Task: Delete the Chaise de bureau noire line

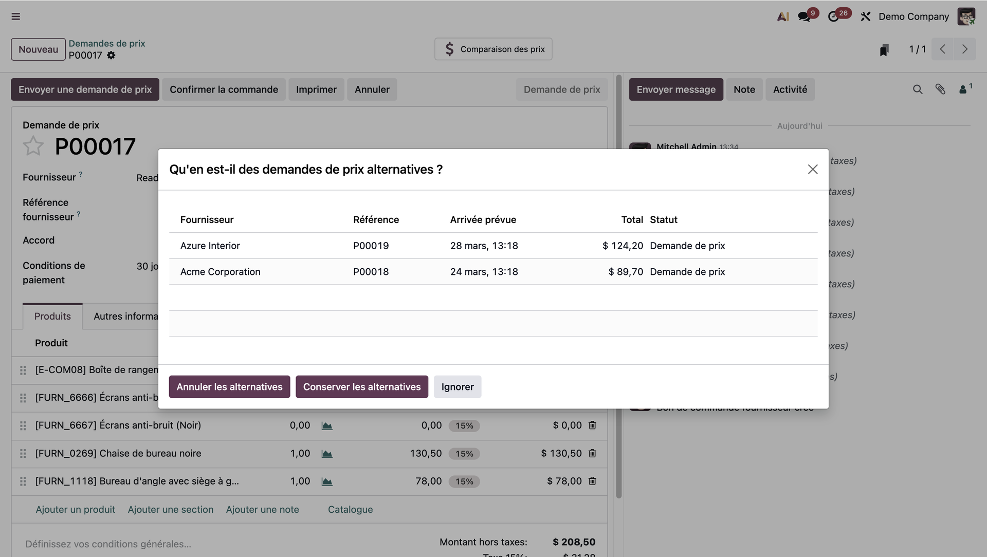Action: pyautogui.click(x=592, y=453)
